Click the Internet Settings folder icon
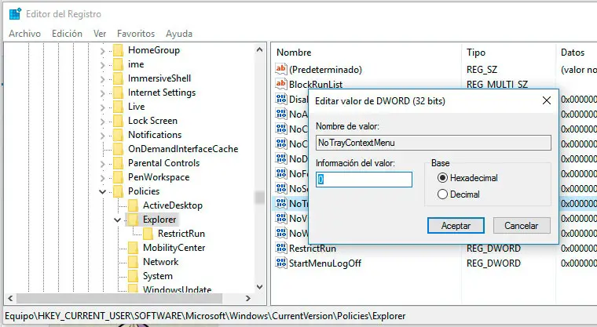 pyautogui.click(x=119, y=93)
